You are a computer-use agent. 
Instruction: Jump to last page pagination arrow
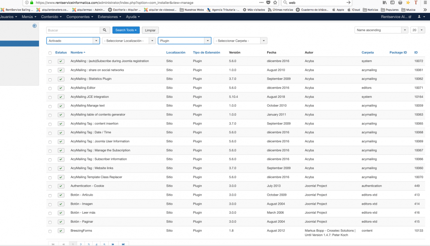click(x=123, y=244)
